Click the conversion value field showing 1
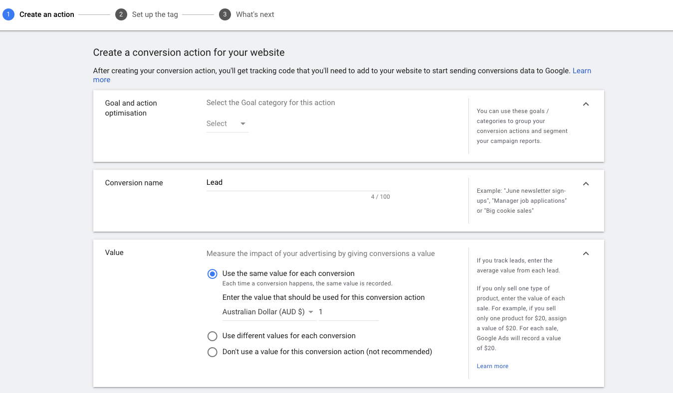The width and height of the screenshot is (673, 393). tap(348, 312)
